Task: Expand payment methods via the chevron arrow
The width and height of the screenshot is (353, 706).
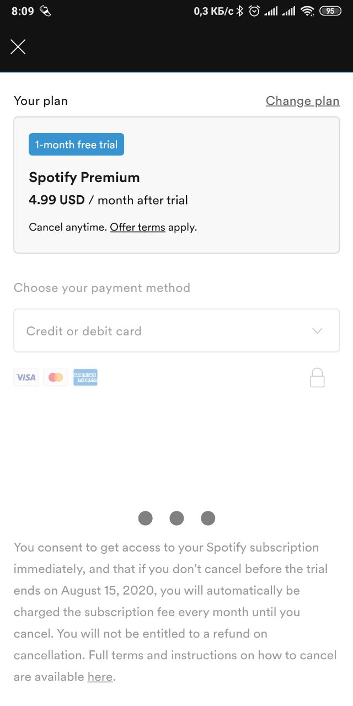Action: [317, 331]
